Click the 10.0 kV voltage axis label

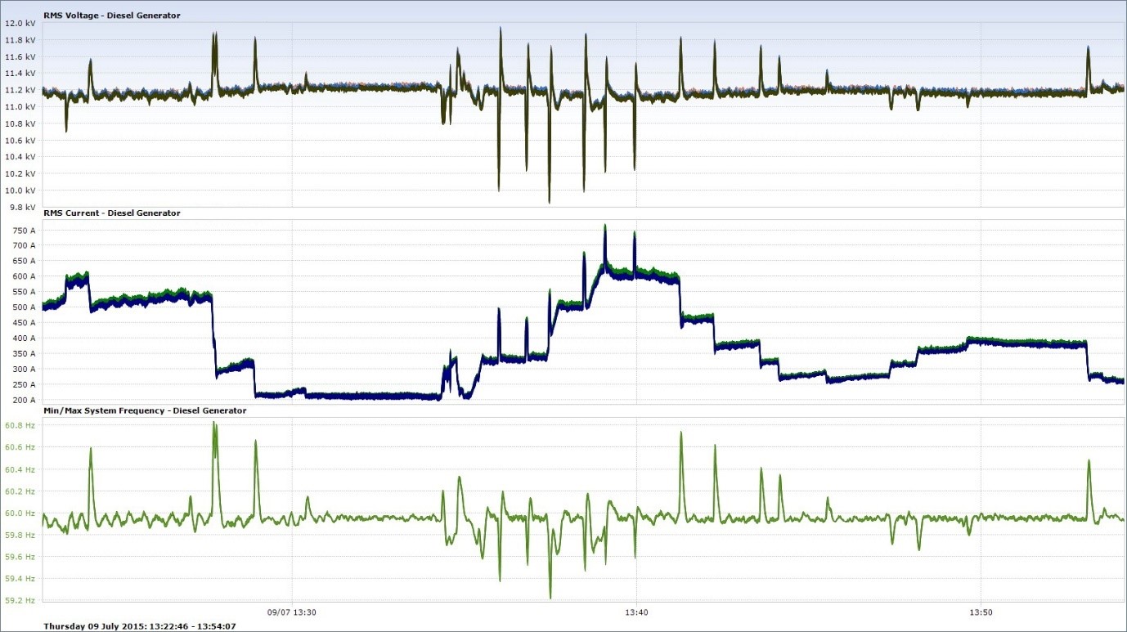20,190
